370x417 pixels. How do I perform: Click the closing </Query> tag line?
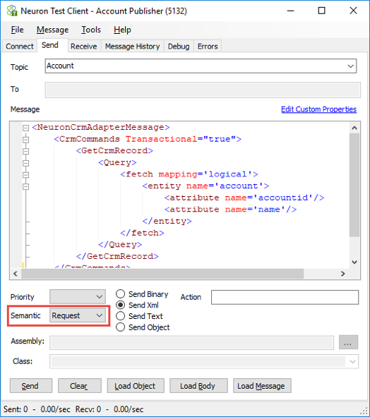120,245
